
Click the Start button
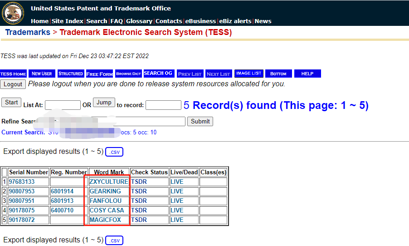pos(11,102)
